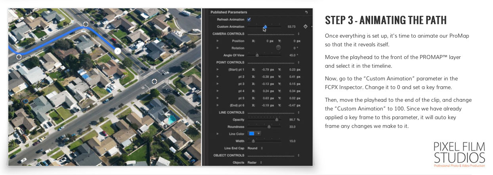
Task: Select the white path point on the map
Action: click(117, 51)
